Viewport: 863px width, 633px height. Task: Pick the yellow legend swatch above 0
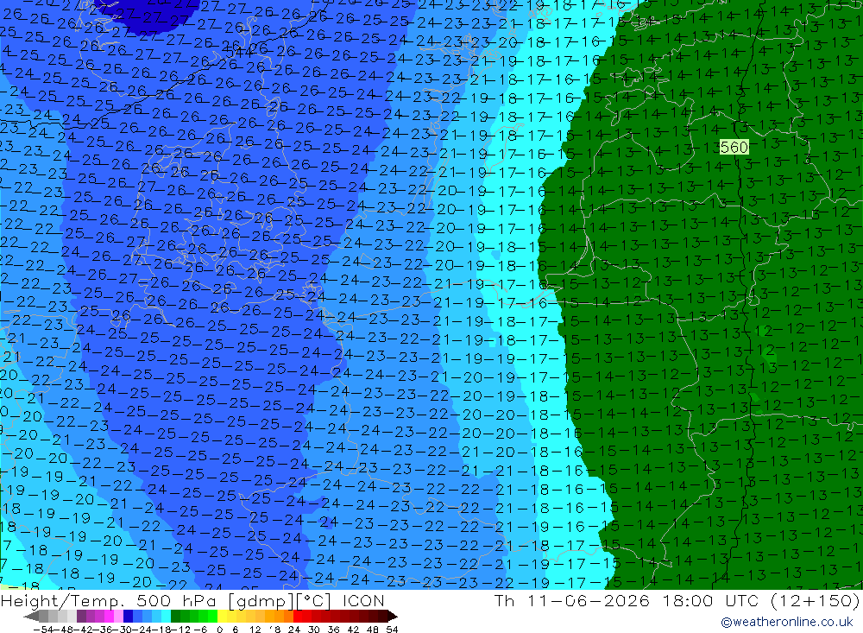pyautogui.click(x=223, y=617)
